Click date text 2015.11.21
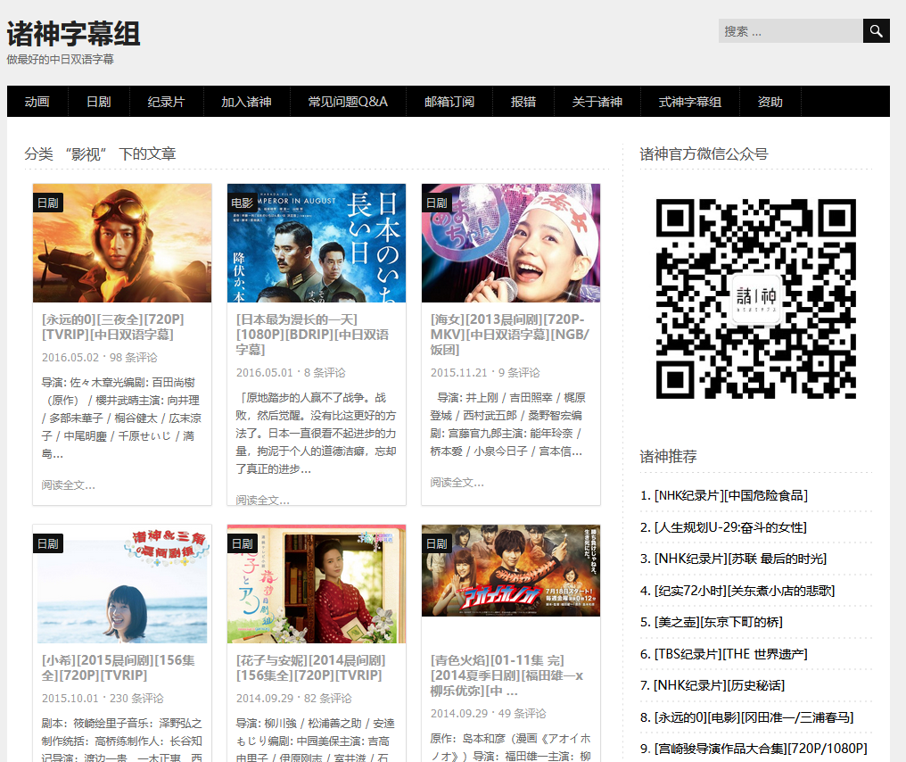The width and height of the screenshot is (906, 762). click(x=458, y=372)
